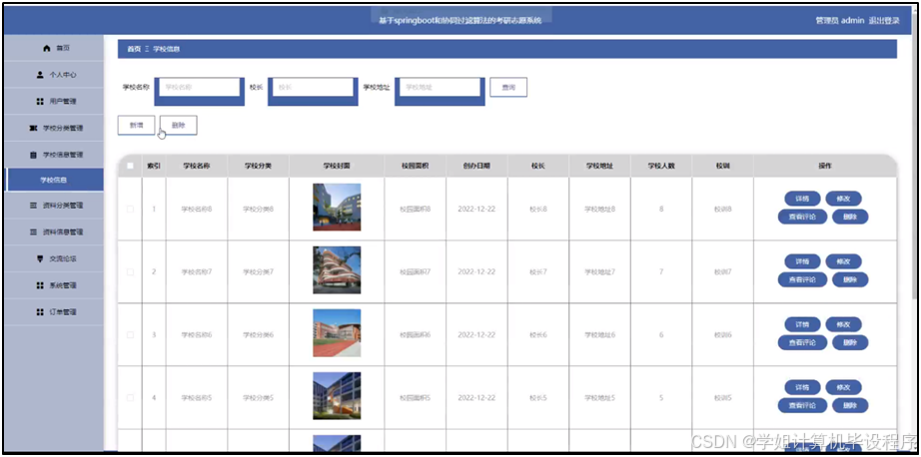This screenshot has height=457, width=921.
Task: Click 修改 for the 学校名称5 row
Action: click(843, 387)
